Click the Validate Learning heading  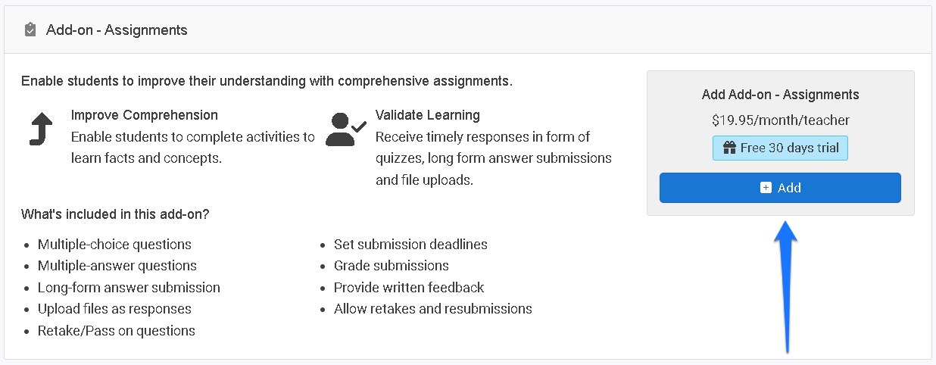pos(428,115)
